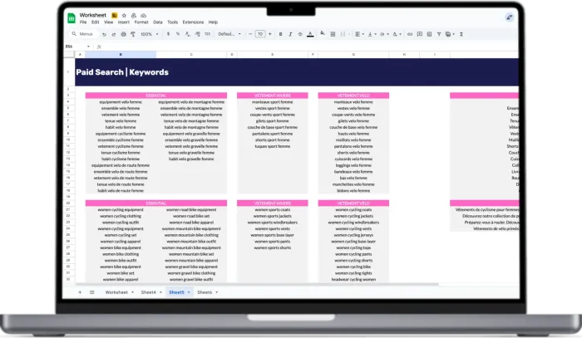Image resolution: width=582 pixels, height=338 pixels.
Task: Open the Format menu
Action: tap(141, 22)
